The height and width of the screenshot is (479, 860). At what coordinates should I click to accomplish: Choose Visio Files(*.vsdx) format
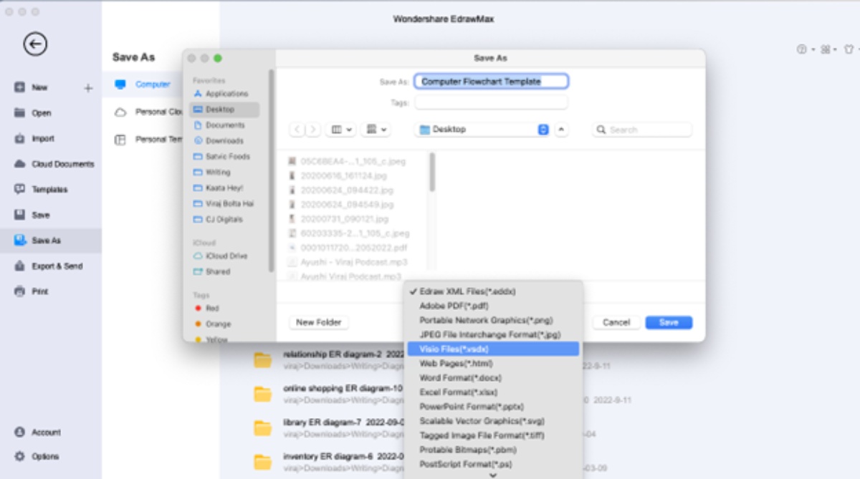tap(493, 349)
